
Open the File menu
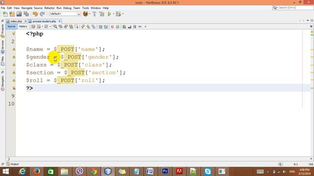3,8
